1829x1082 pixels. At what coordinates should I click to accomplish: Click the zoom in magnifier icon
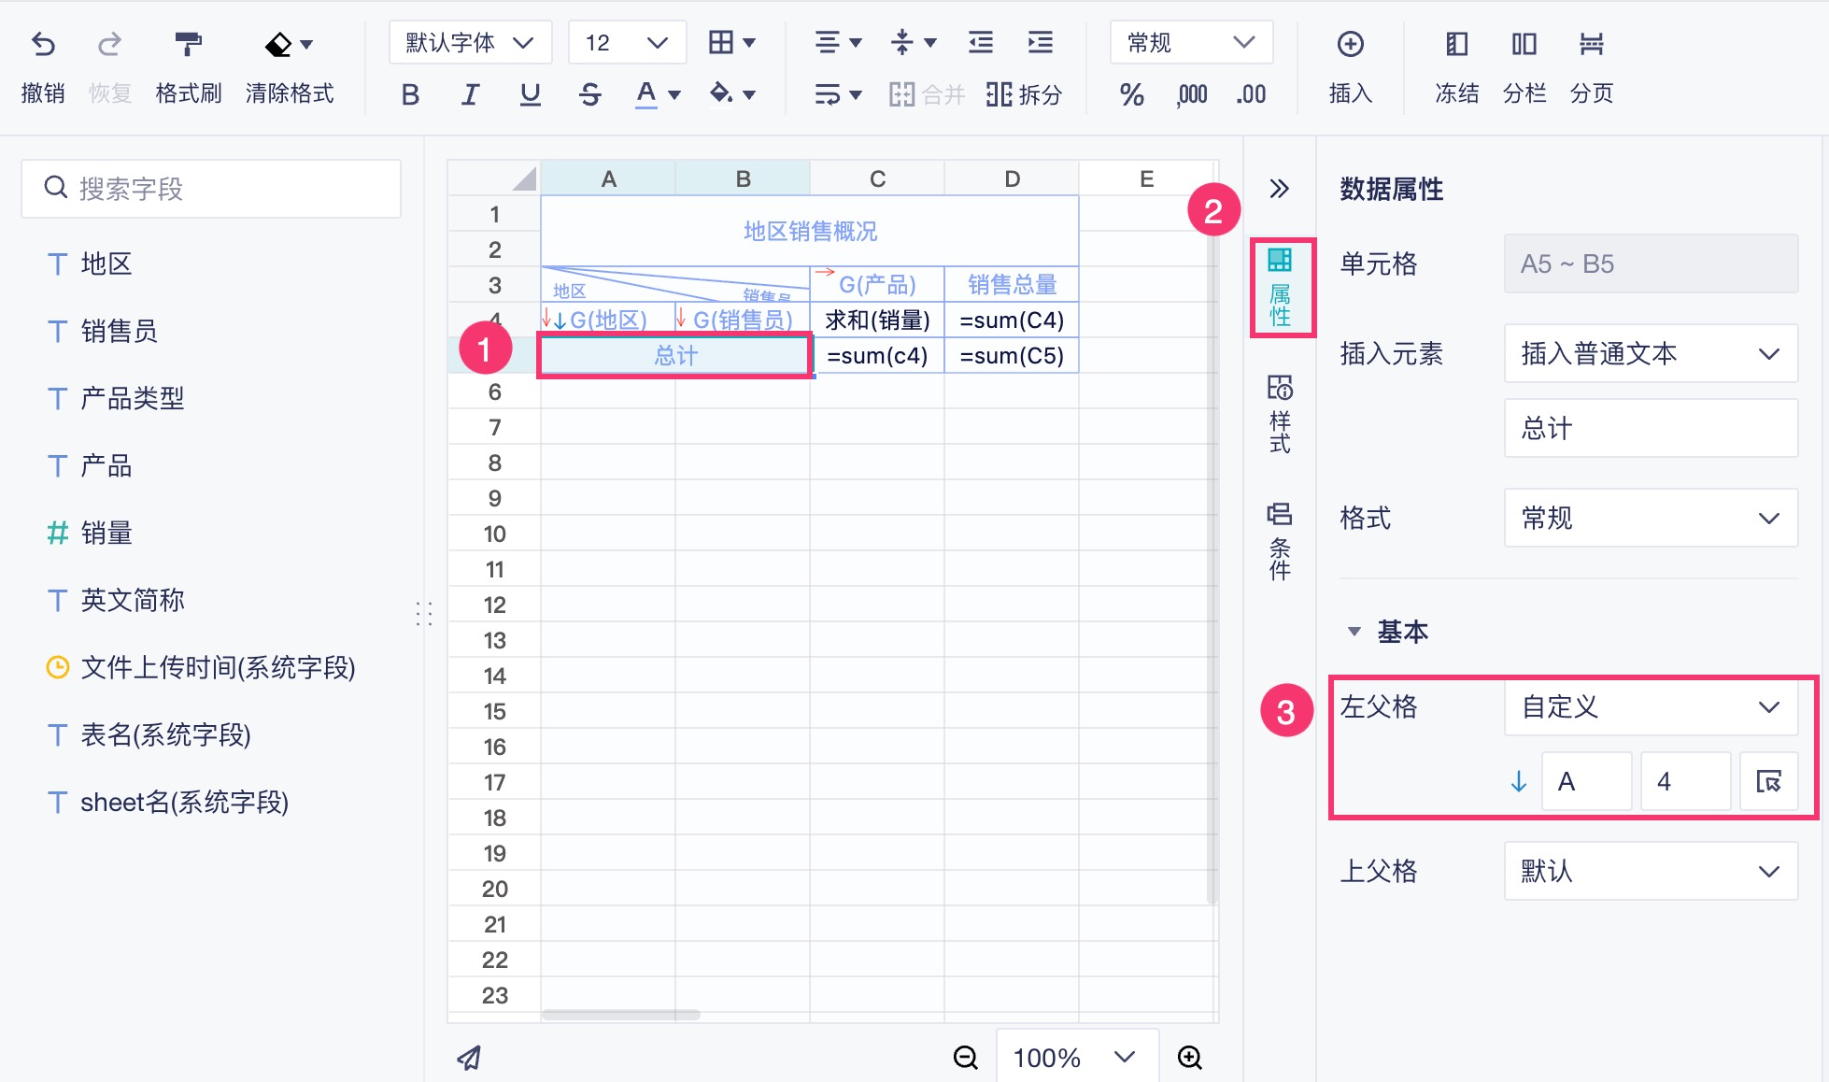(1189, 1057)
